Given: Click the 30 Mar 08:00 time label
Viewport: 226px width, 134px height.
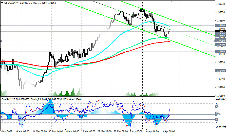Looking at the screenshot, I should click(121, 132).
